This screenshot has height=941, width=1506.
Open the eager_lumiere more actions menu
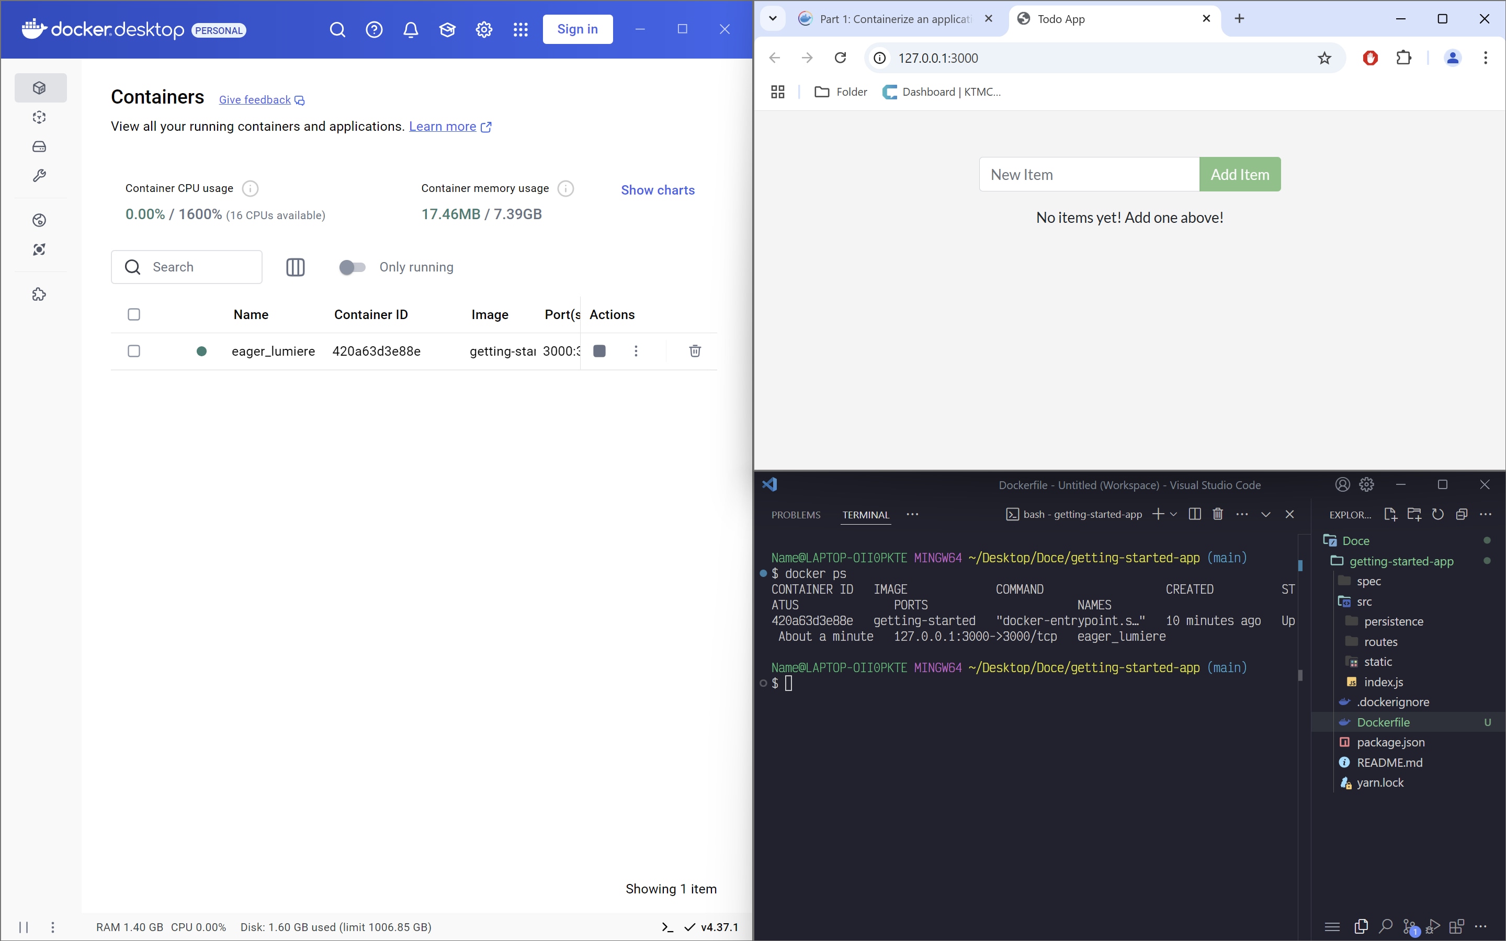(636, 351)
